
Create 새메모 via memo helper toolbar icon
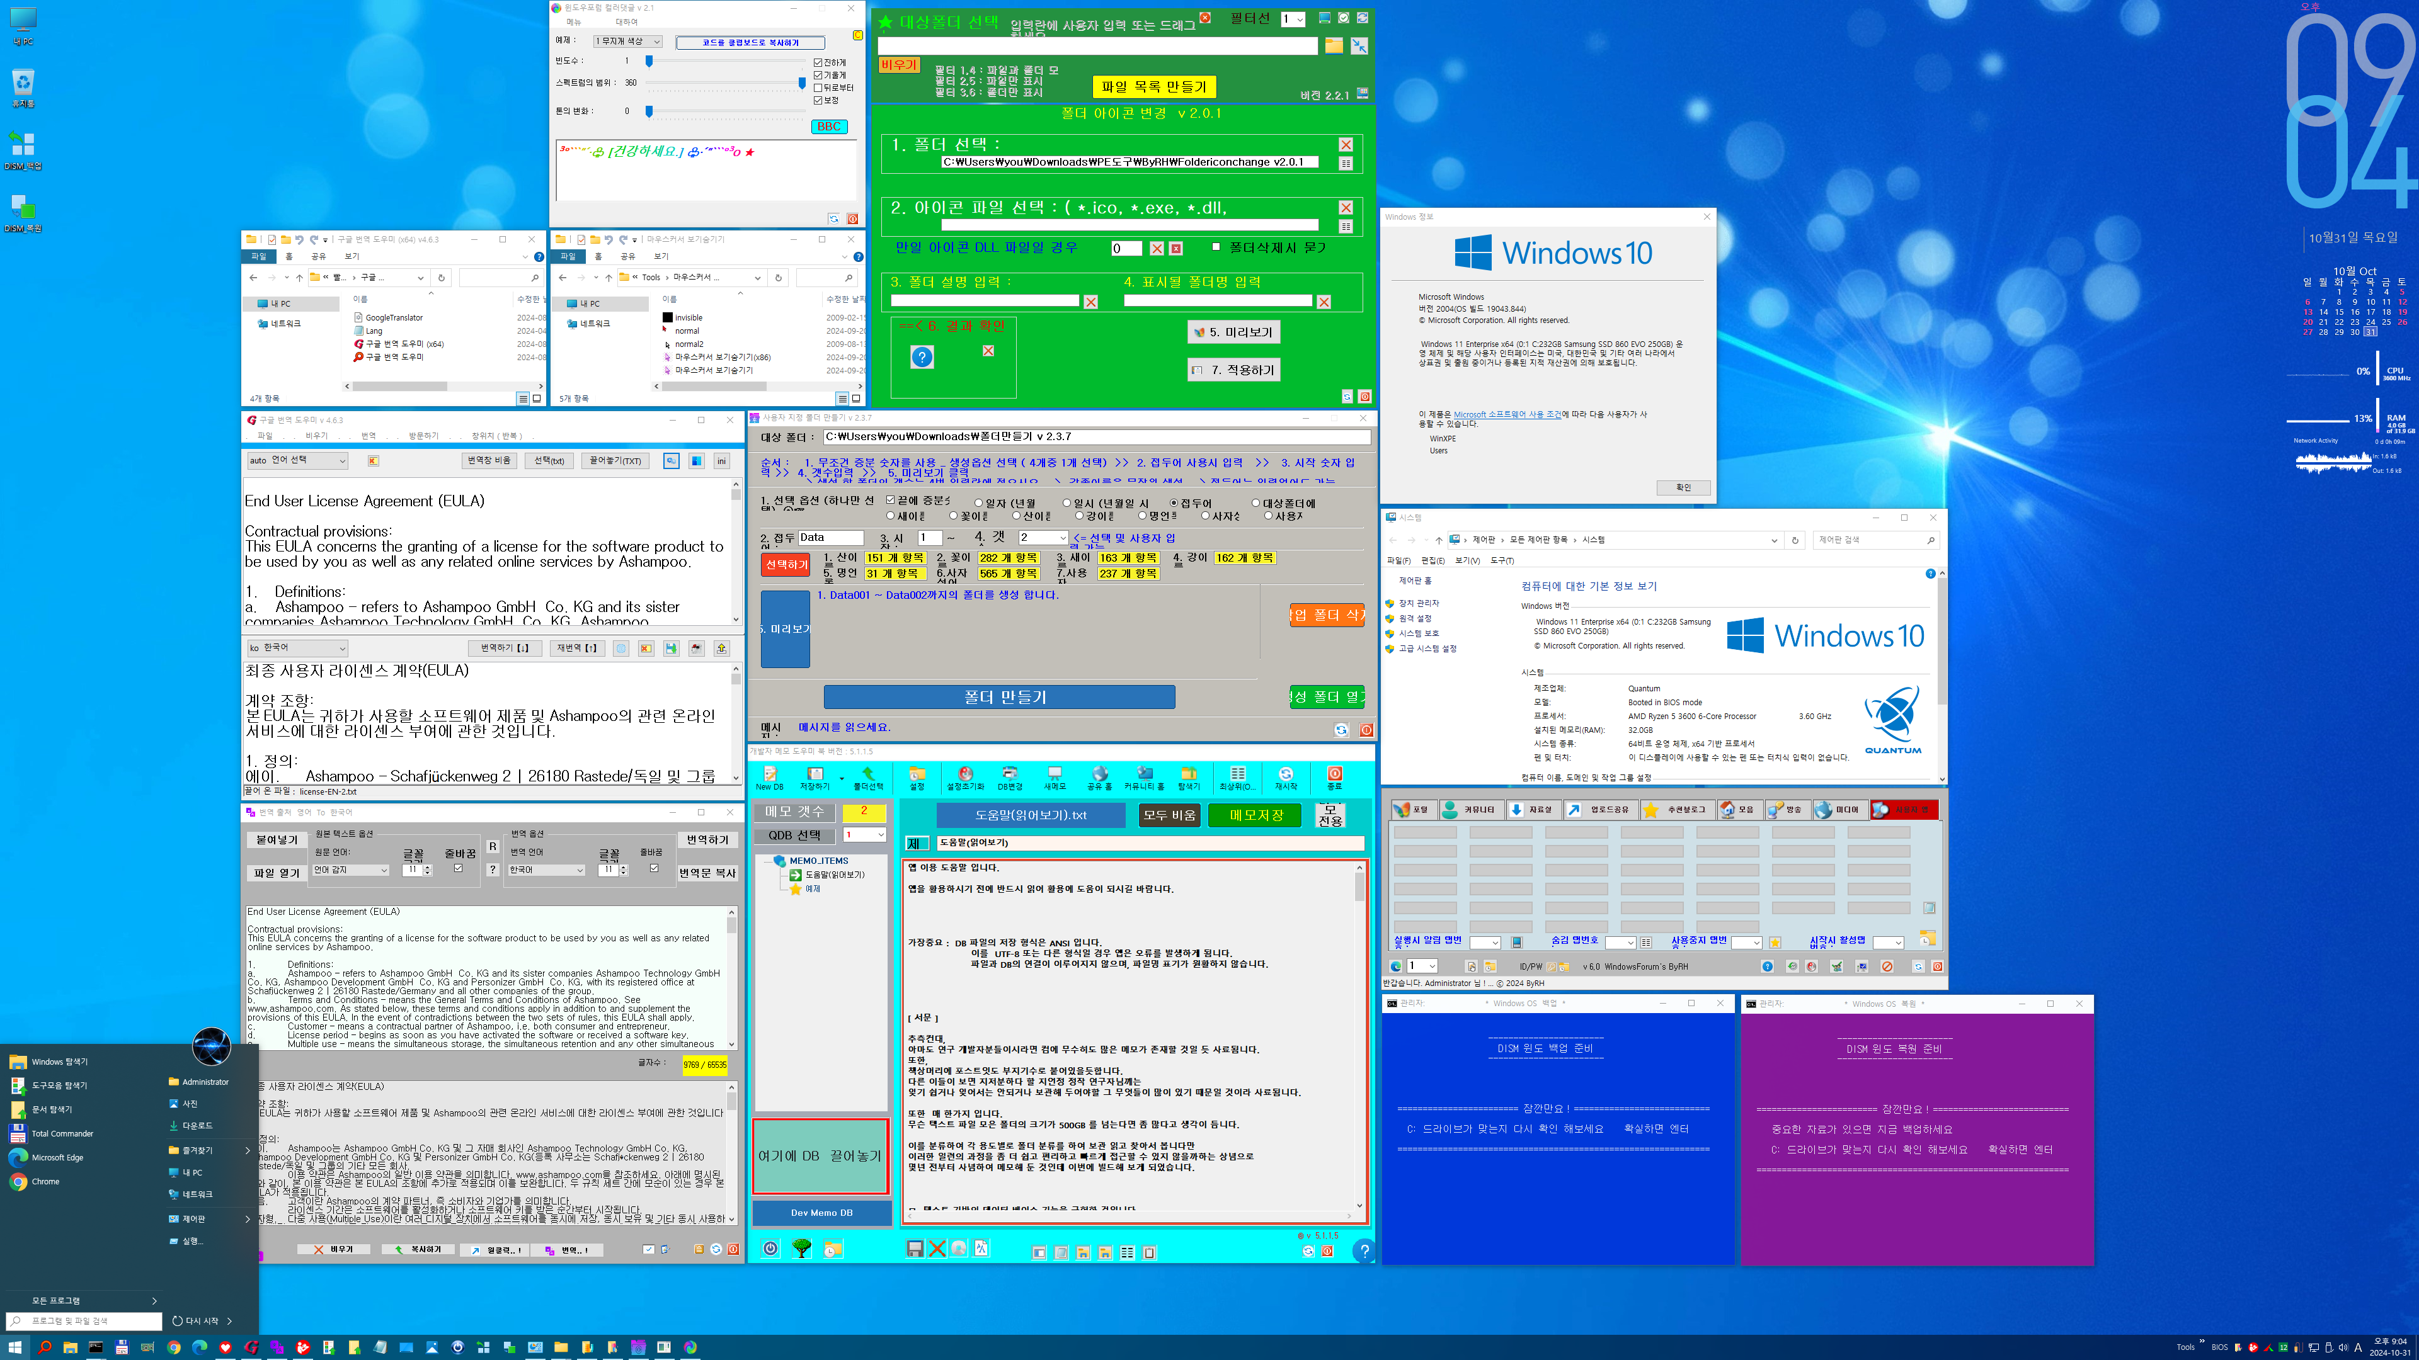point(1055,777)
